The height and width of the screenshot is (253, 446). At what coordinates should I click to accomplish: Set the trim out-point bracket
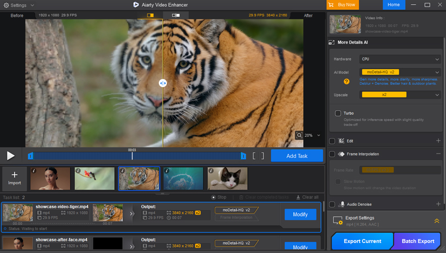262,156
